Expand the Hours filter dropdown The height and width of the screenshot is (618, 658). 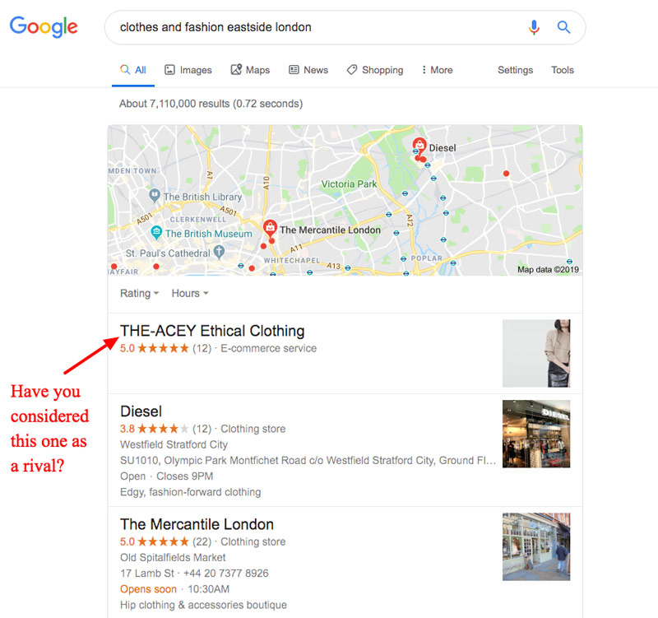(x=190, y=293)
